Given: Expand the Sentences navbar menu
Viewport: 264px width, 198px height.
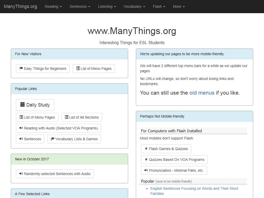Looking at the screenshot, I should tap(80, 6).
